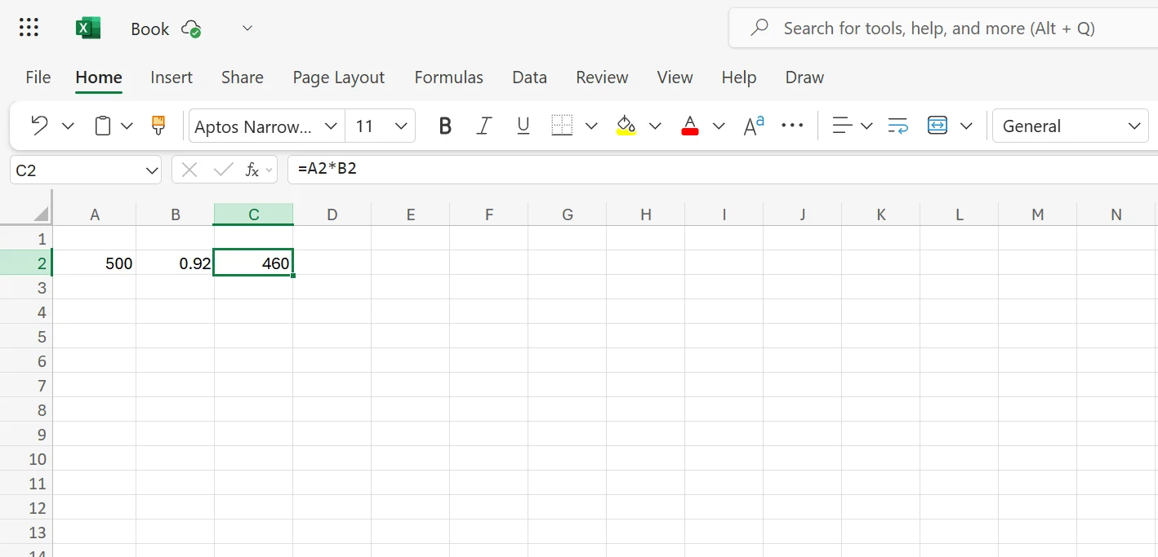Image resolution: width=1158 pixels, height=557 pixels.
Task: Click the Borders grid icon
Action: click(x=562, y=126)
